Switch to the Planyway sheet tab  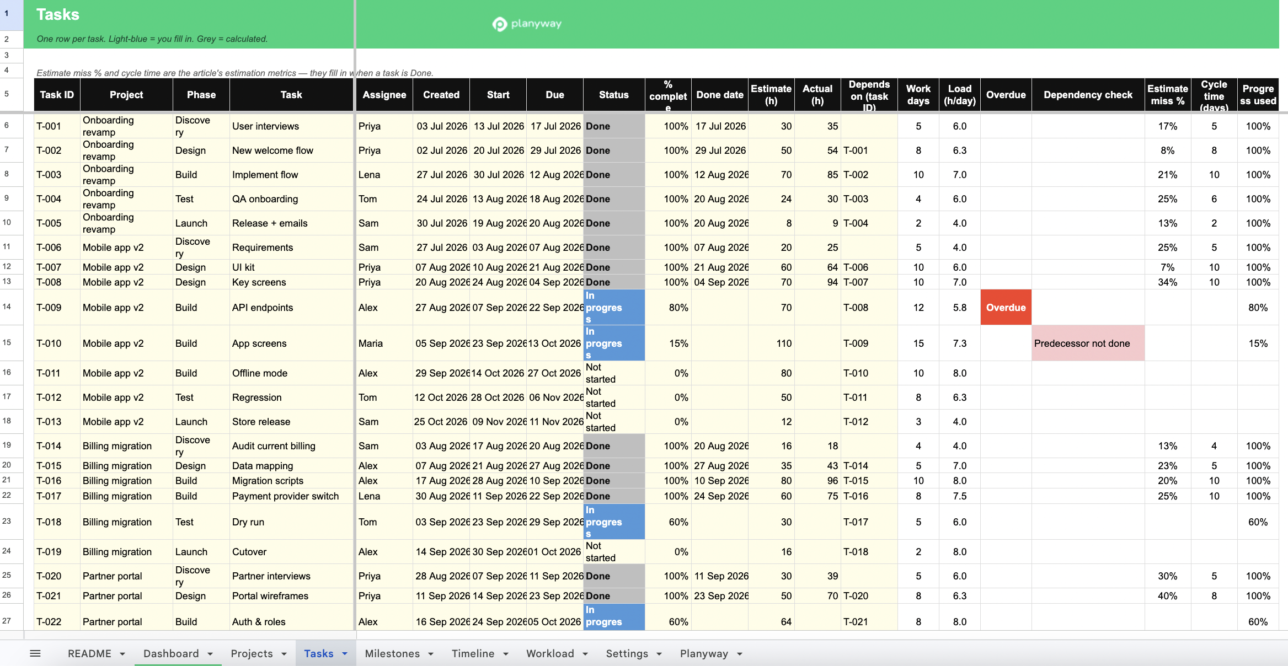[x=704, y=653]
